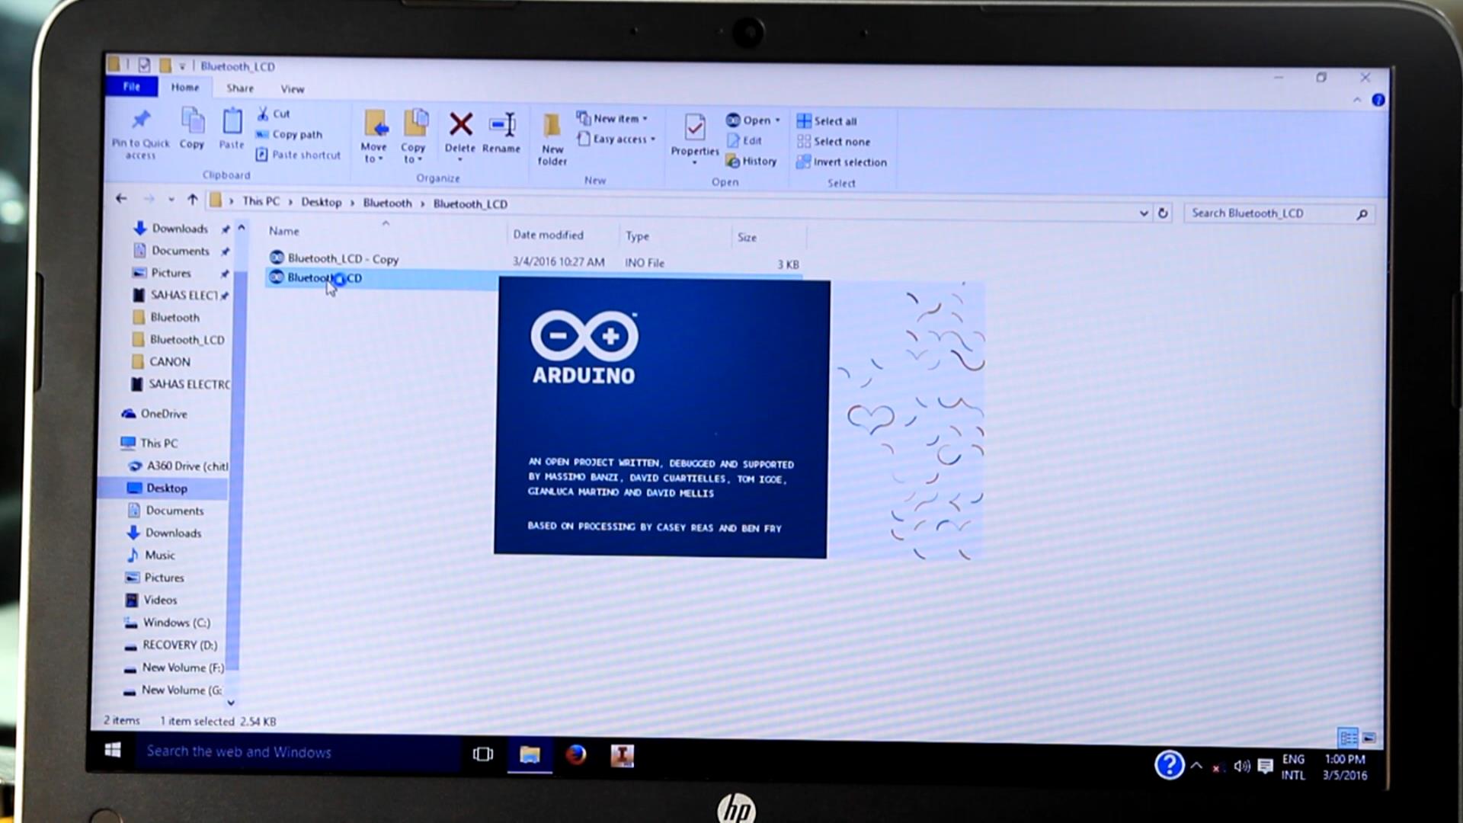The width and height of the screenshot is (1463, 823).
Task: Click Pin to Quick access icon
Action: click(140, 120)
